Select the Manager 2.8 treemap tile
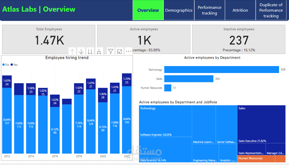 (276, 149)
